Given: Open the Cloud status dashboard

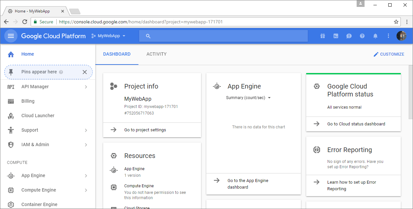Looking at the screenshot, I should coord(356,124).
